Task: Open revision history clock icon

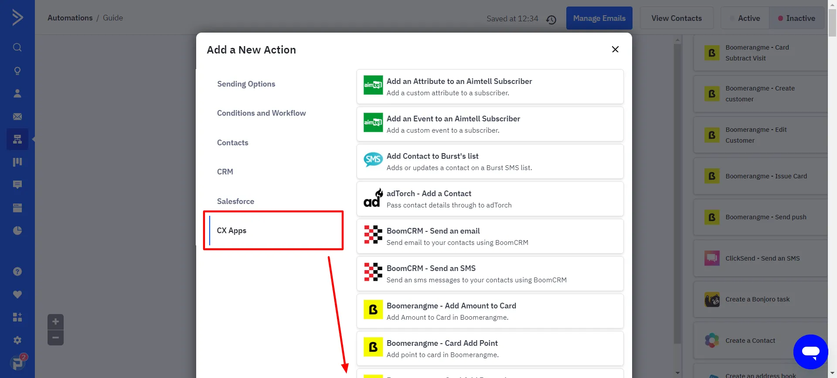Action: coord(551,20)
